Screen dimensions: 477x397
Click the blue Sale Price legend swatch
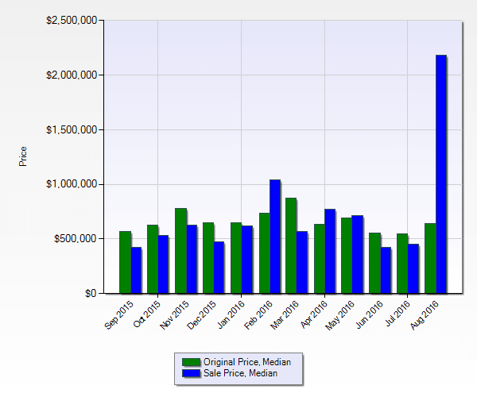pyautogui.click(x=192, y=373)
